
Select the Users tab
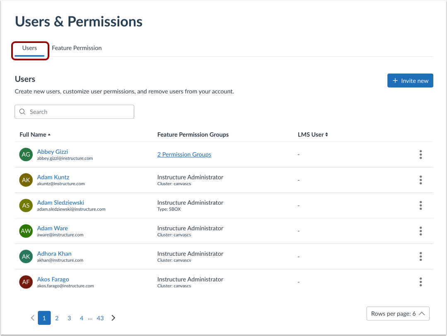tap(29, 48)
